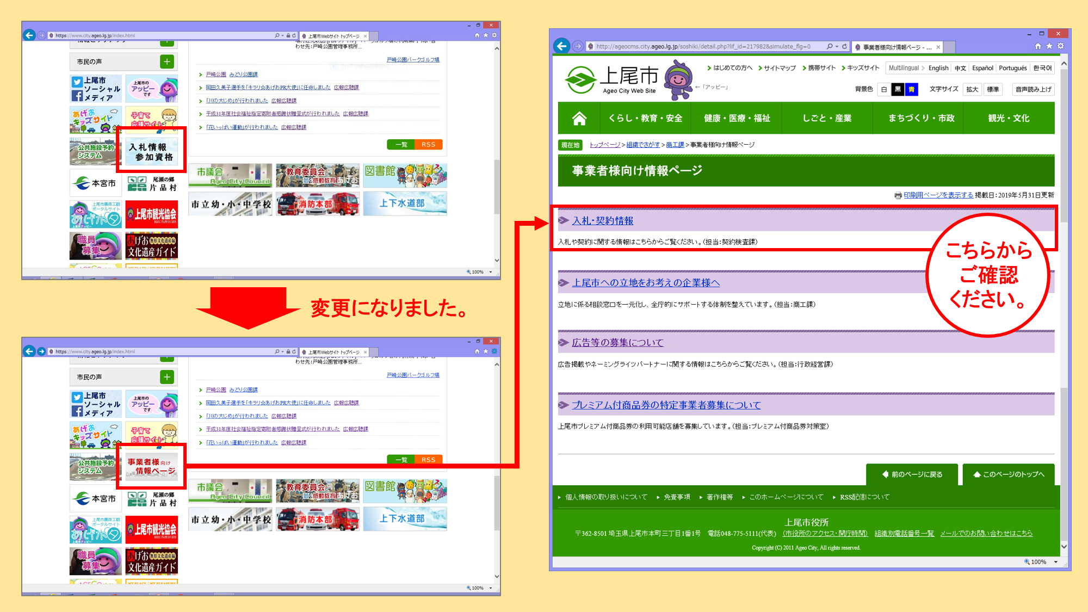1088x612 pixels.
Task: Click the printer icon beside print link
Action: [898, 195]
